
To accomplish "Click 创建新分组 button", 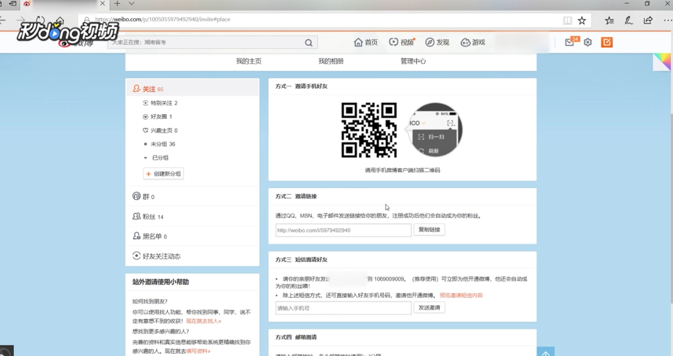I will pyautogui.click(x=163, y=174).
